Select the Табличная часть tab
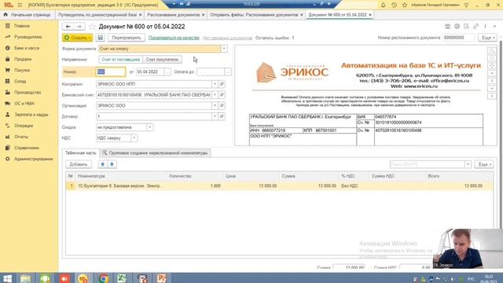The image size is (503, 283). (80, 153)
